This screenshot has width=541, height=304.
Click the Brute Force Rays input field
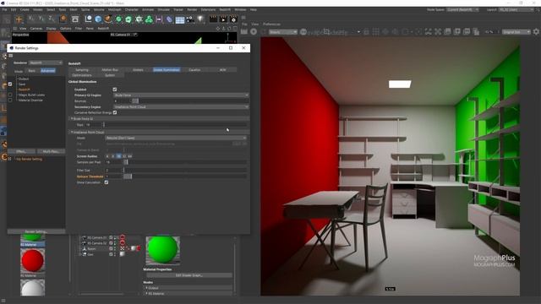click(94, 125)
